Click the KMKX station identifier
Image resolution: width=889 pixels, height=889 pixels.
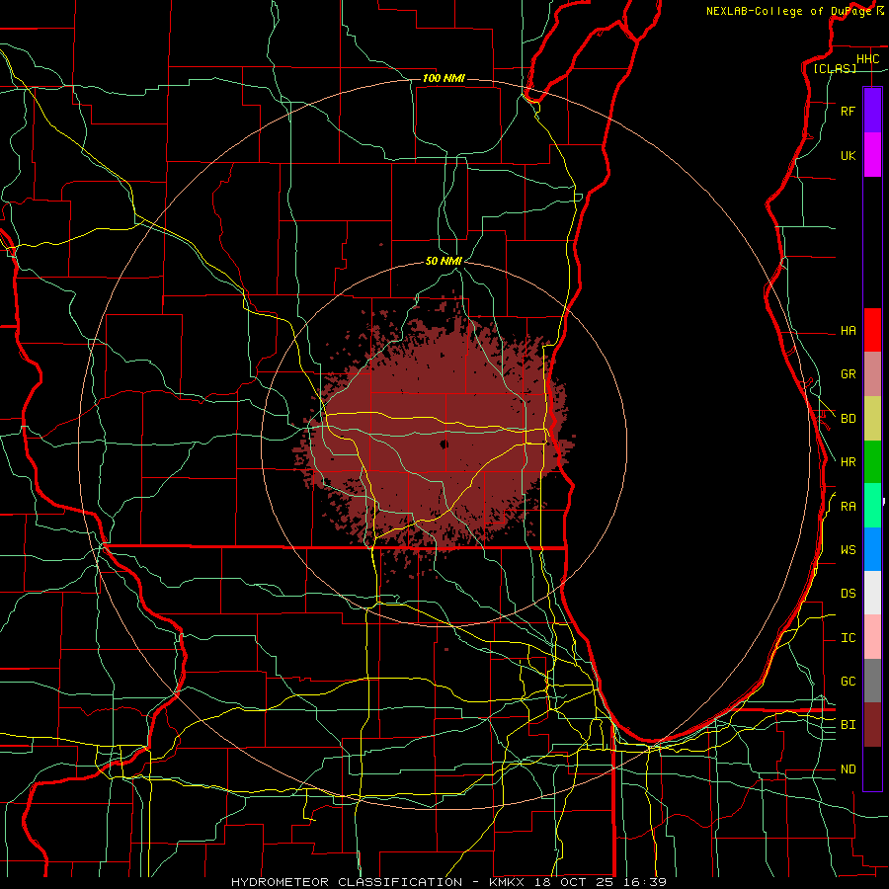507,882
